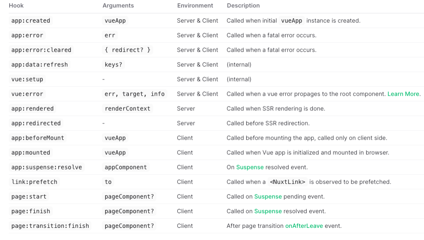
Task: Open Suspense link in page:finish description
Action: coord(268,211)
